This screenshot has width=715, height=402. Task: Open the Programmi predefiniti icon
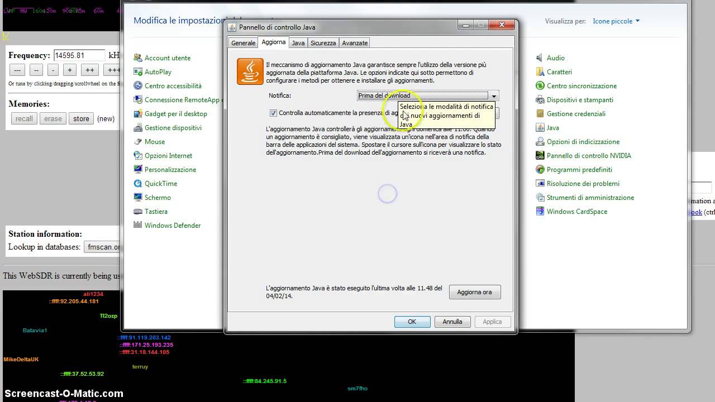tap(540, 170)
